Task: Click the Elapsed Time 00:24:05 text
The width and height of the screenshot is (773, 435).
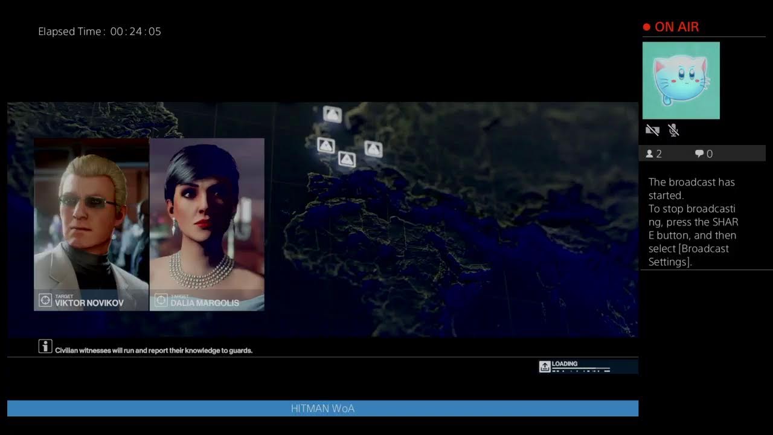Action: pyautogui.click(x=100, y=31)
